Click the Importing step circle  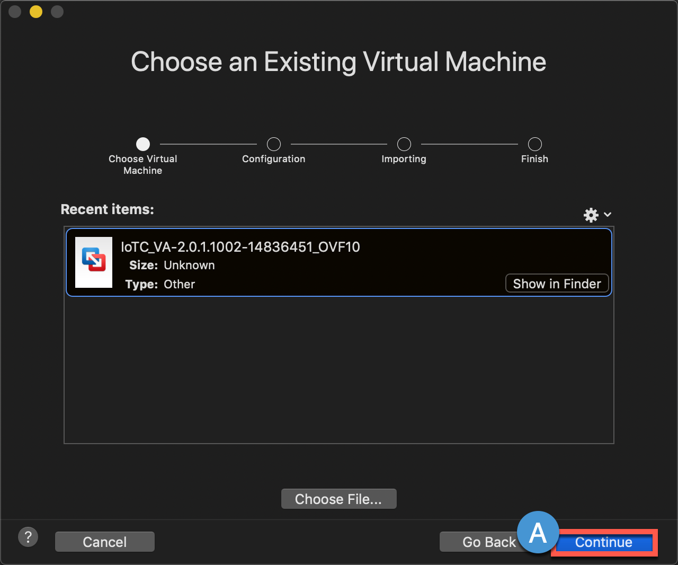[x=404, y=144]
